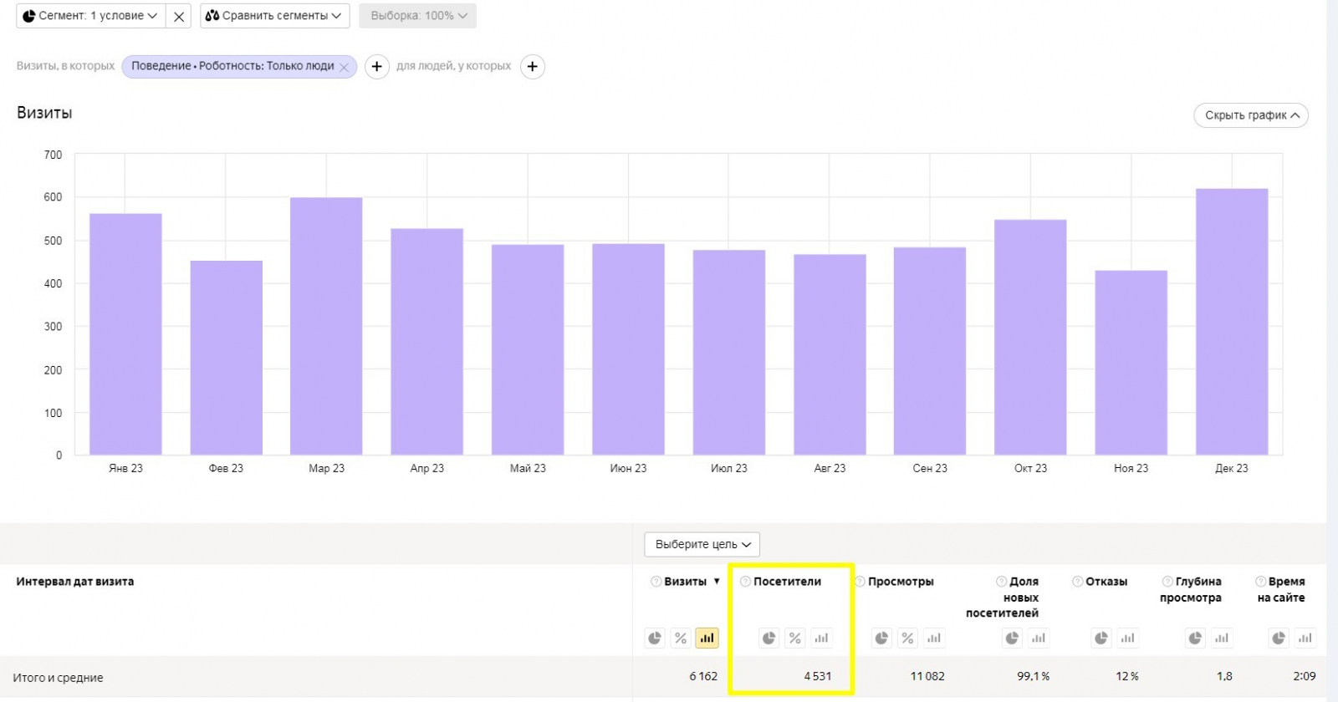Toggle percent view for Посетители

coord(794,638)
